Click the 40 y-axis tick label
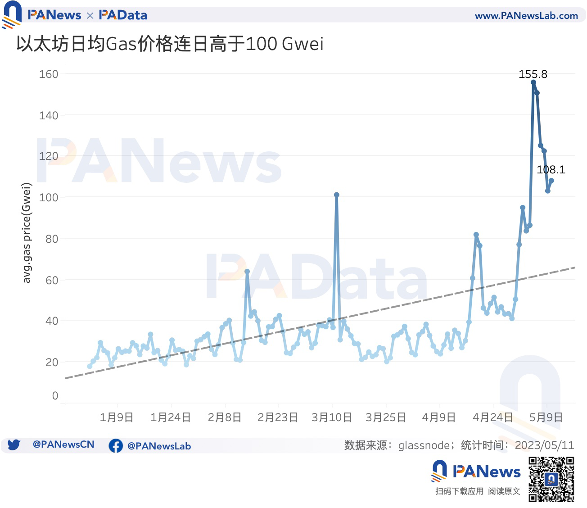Image resolution: width=587 pixels, height=508 pixels. (52, 321)
